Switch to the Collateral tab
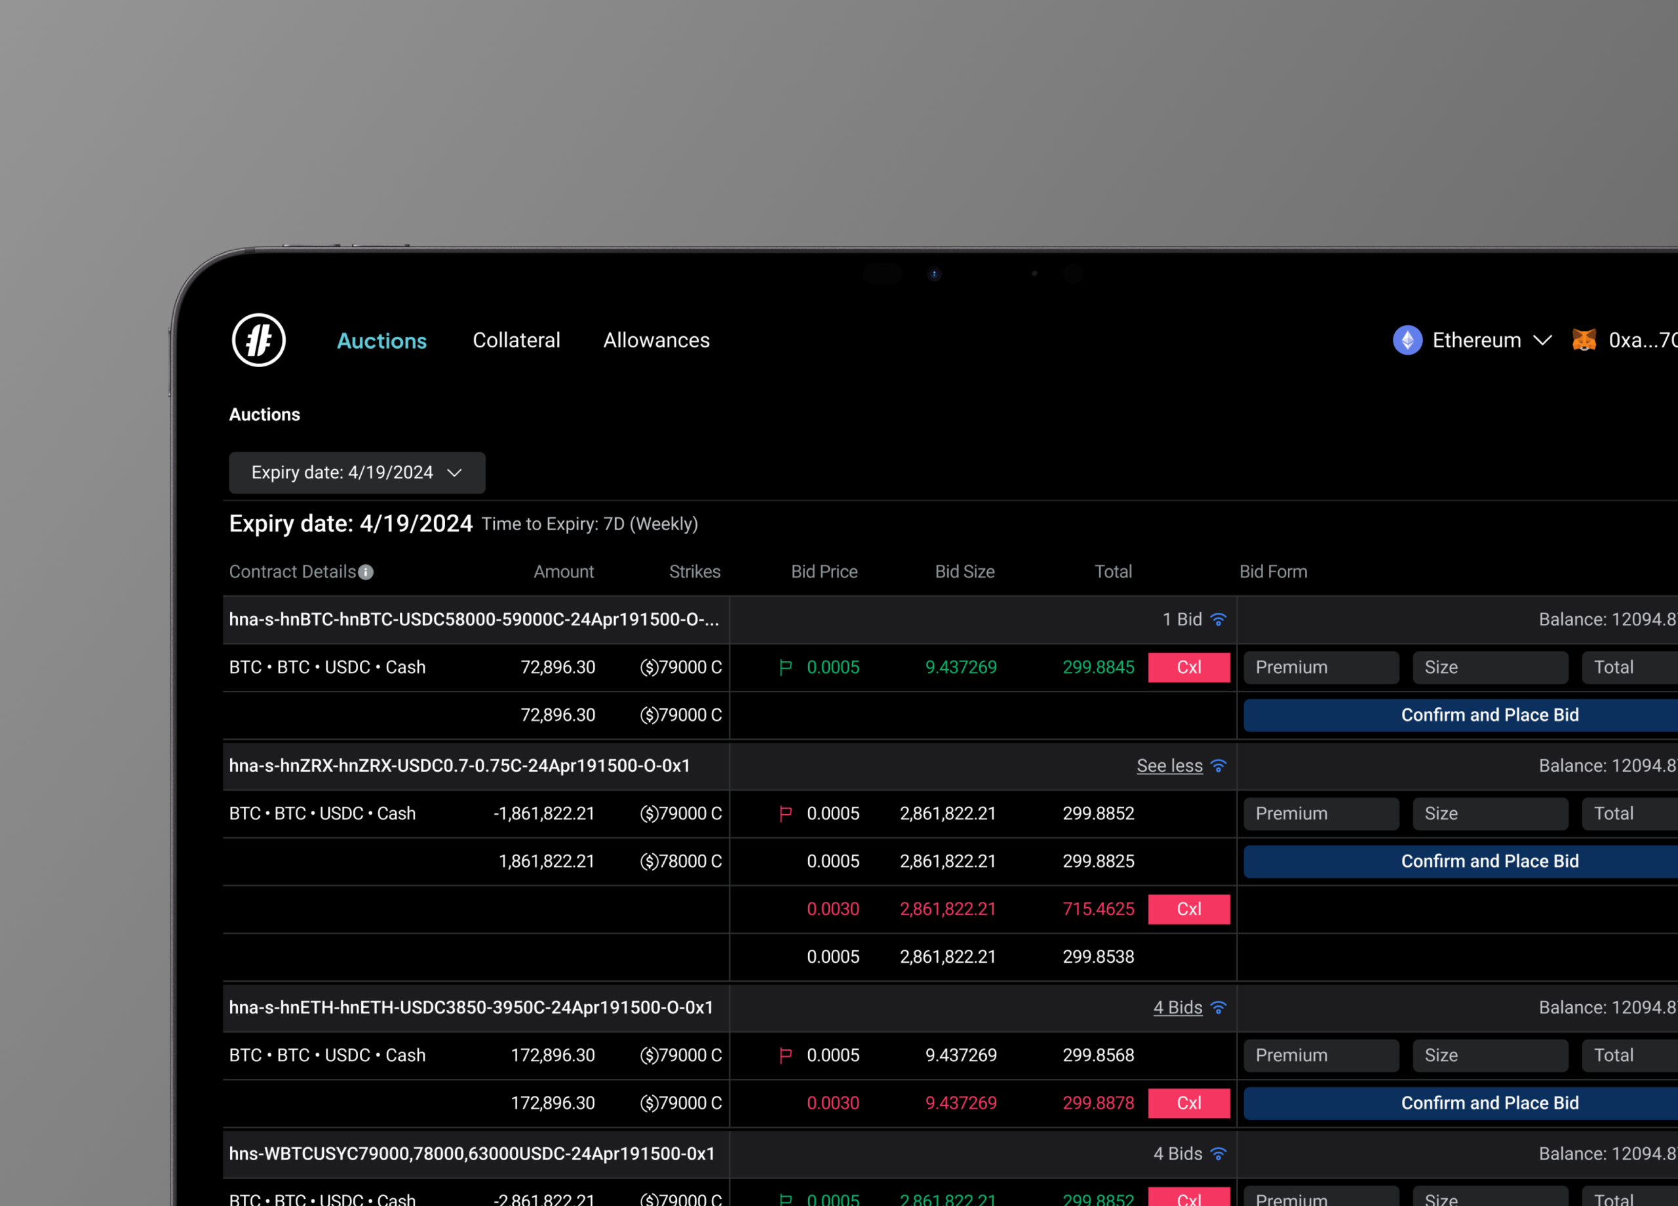Image resolution: width=1678 pixels, height=1206 pixels. click(x=516, y=340)
